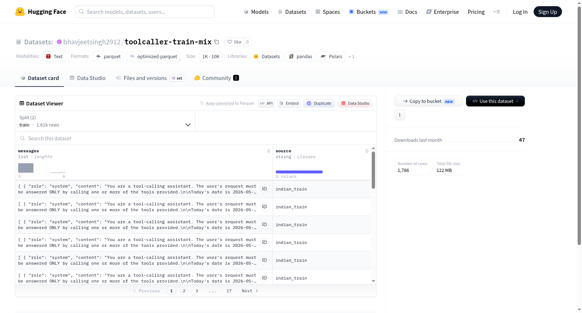Open Data Studio from viewer header
The image size is (582, 313).
click(x=355, y=103)
